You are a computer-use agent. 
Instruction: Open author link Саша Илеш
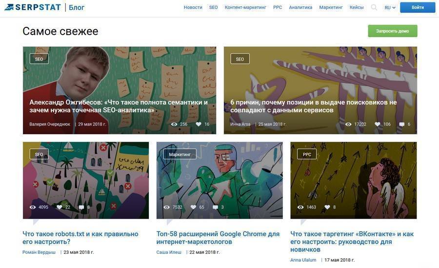click(x=169, y=252)
